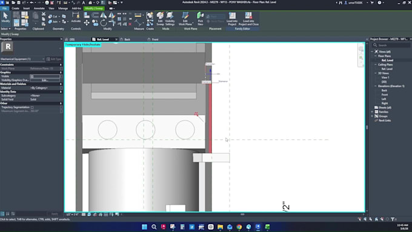Open Google Chrome from the taskbar

(x=239, y=227)
